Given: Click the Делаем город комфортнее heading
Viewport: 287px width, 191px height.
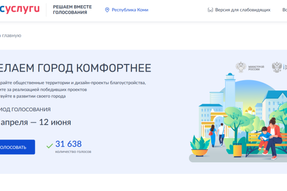Looking at the screenshot, I should 76,67.
